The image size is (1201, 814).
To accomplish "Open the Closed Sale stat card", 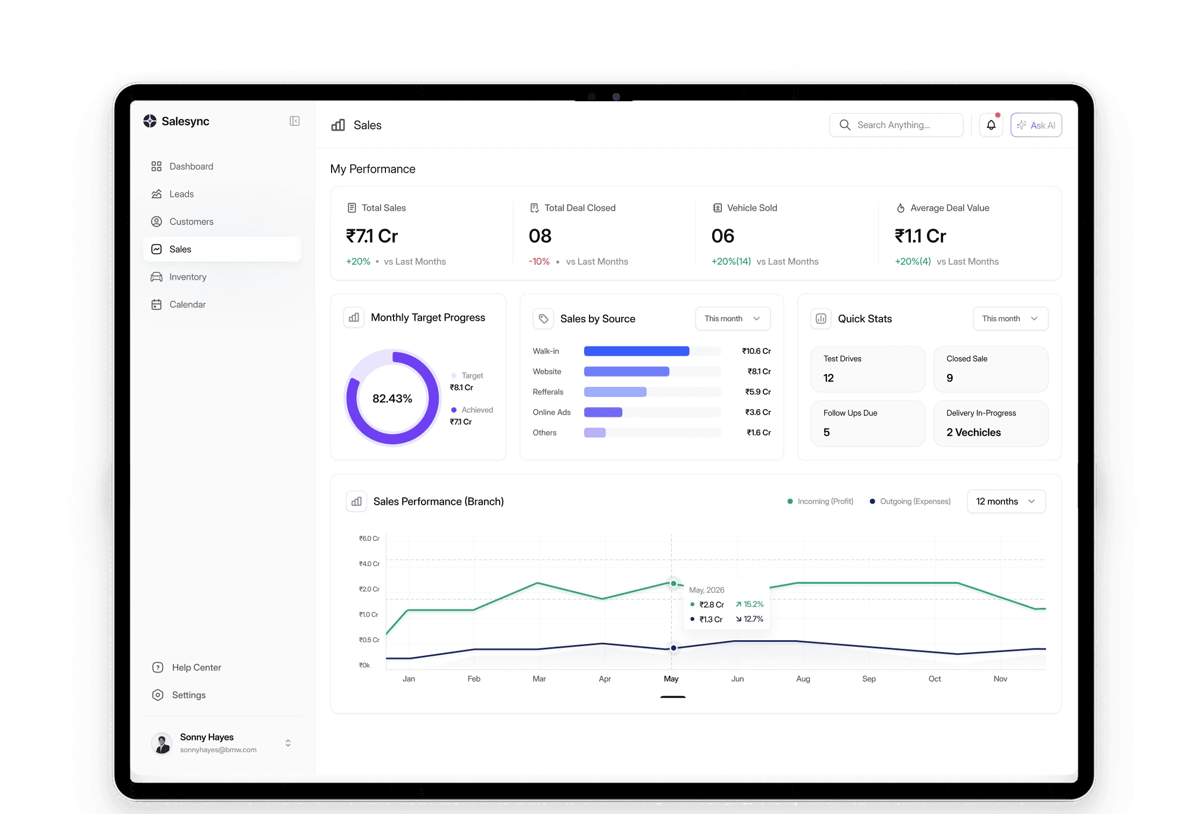I will coord(991,369).
